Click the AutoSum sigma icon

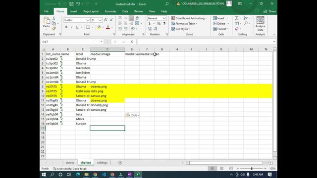(x=237, y=18)
